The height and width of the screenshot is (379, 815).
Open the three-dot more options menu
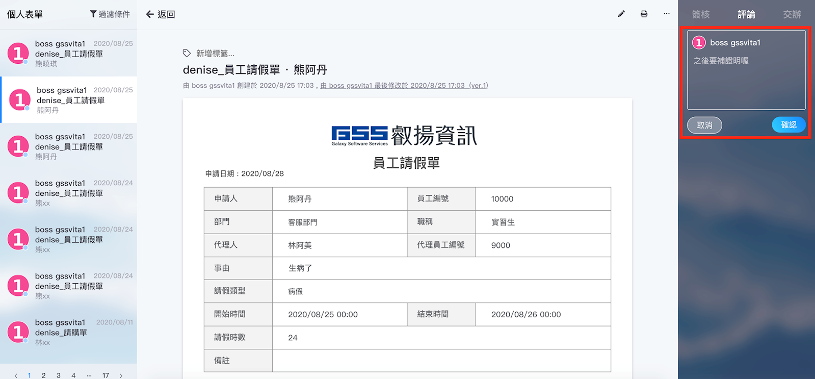coord(666,14)
